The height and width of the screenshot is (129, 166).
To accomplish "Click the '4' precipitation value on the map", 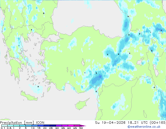I will coord(119,54).
